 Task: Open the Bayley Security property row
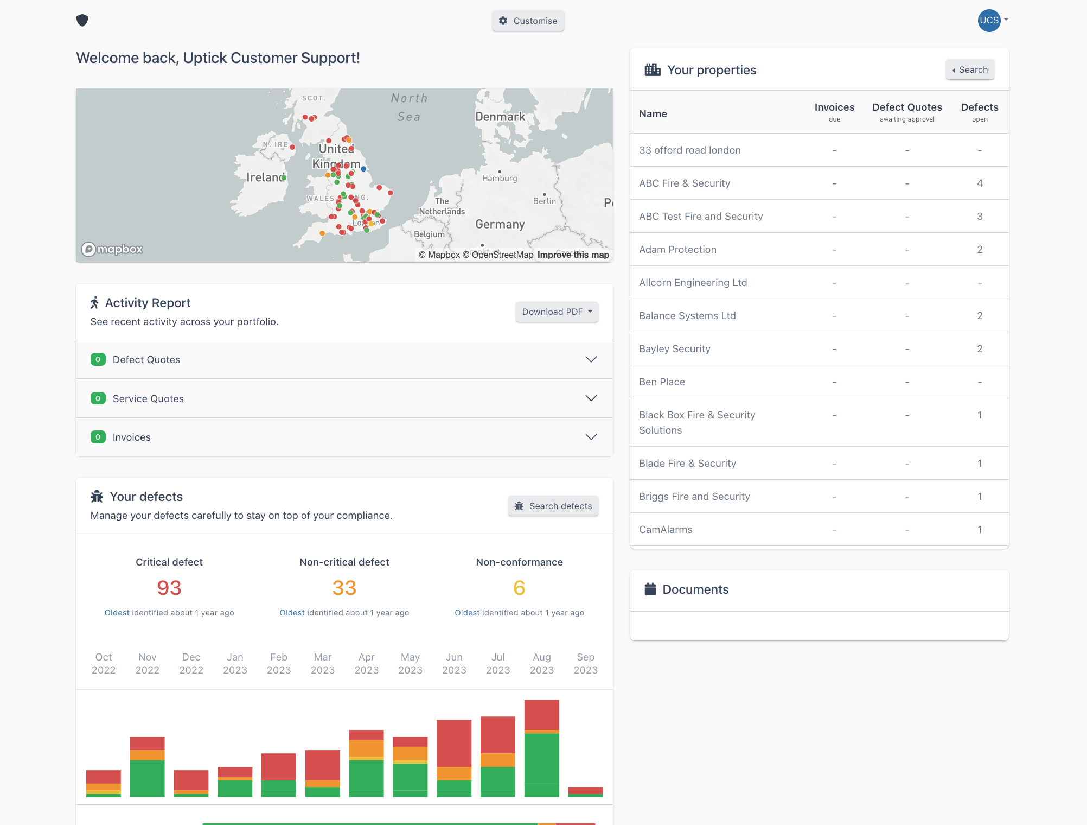[x=819, y=348]
